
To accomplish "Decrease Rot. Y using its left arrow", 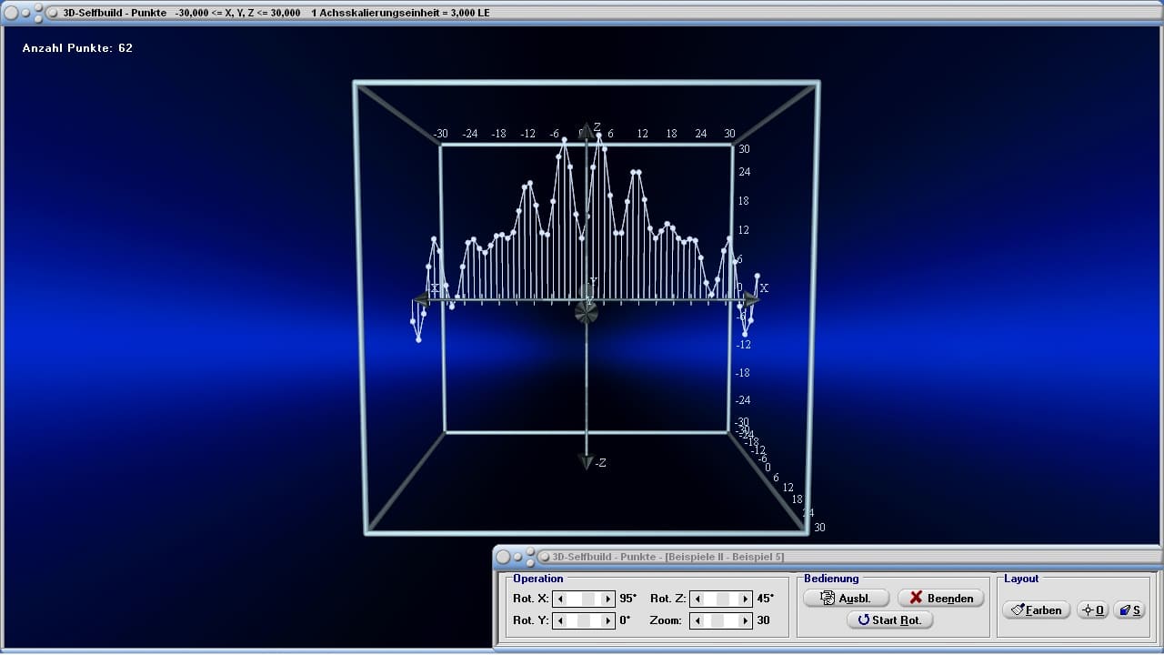I will (x=561, y=620).
